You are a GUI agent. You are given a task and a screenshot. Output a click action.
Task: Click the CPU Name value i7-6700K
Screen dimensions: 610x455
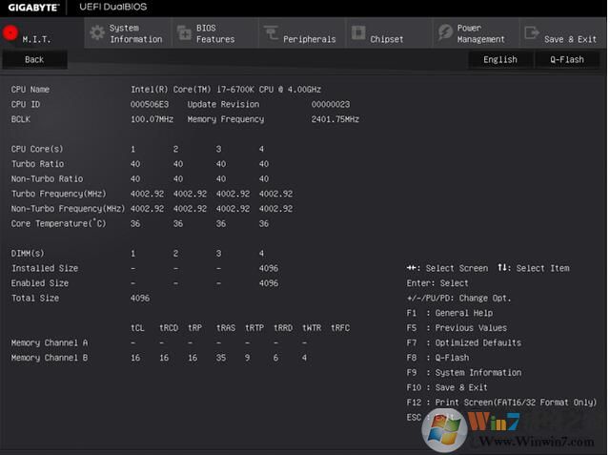pyautogui.click(x=226, y=90)
